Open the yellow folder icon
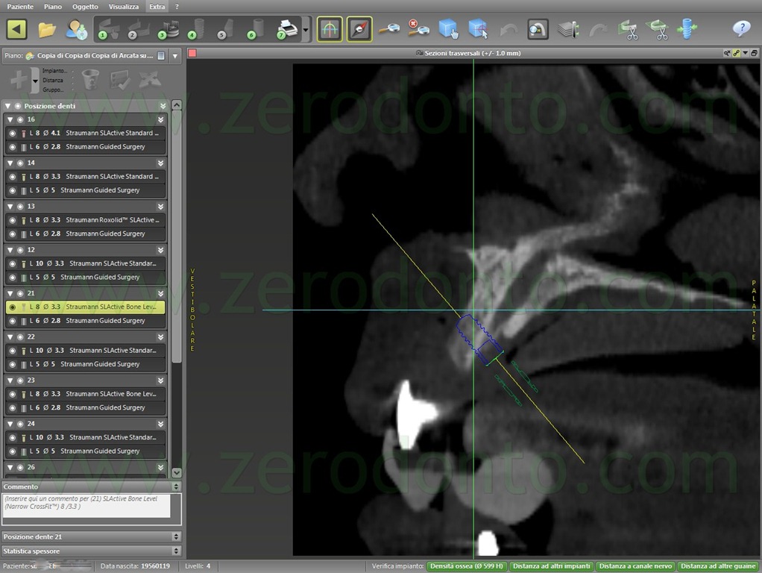This screenshot has width=762, height=573. click(47, 30)
